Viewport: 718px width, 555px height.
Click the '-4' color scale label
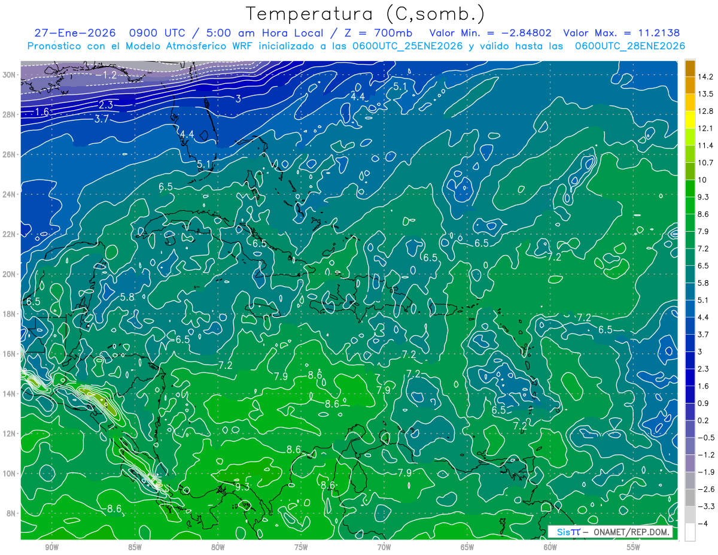(x=702, y=524)
